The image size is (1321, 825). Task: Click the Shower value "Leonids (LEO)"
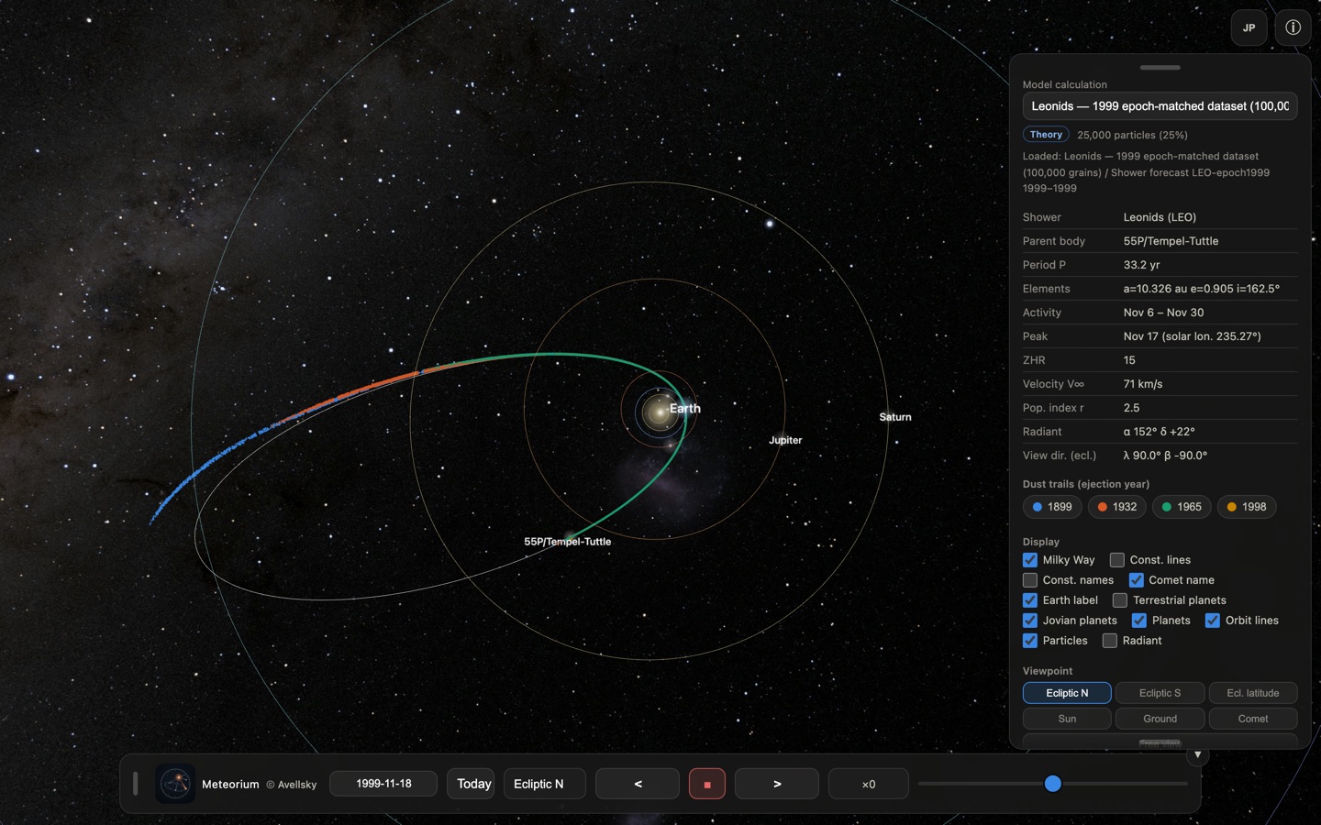point(1160,217)
